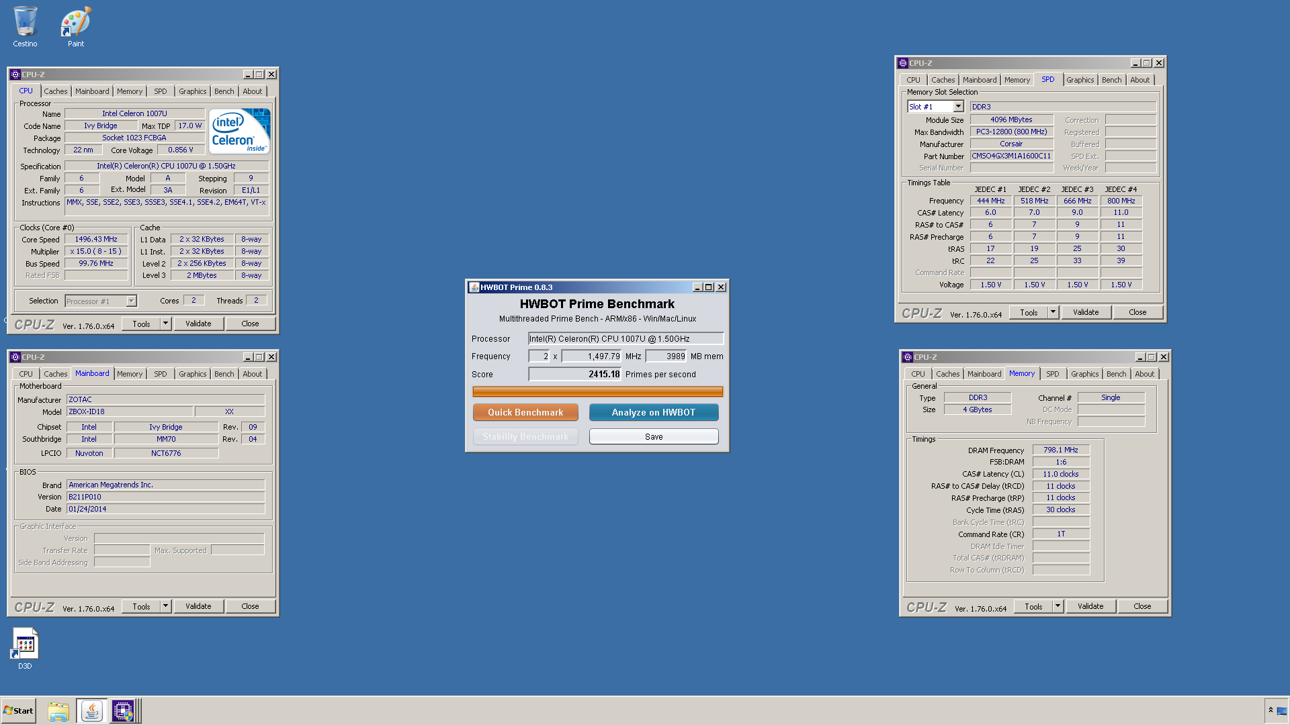1290x725 pixels.
Task: Click the BIOS version B211P010
Action: pyautogui.click(x=165, y=497)
